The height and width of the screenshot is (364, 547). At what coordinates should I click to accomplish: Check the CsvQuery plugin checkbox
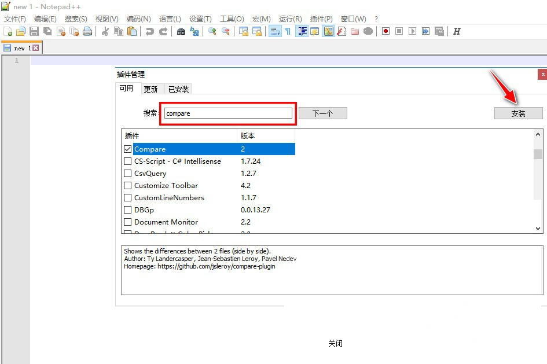point(128,173)
